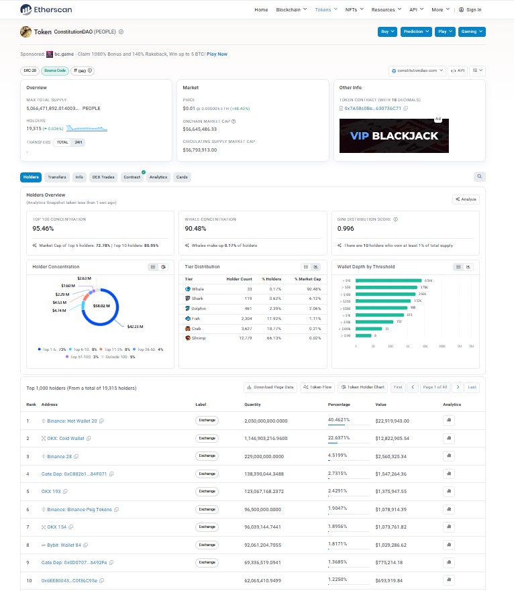
Task: Select TOTAL transfers toggle
Action: click(62, 142)
